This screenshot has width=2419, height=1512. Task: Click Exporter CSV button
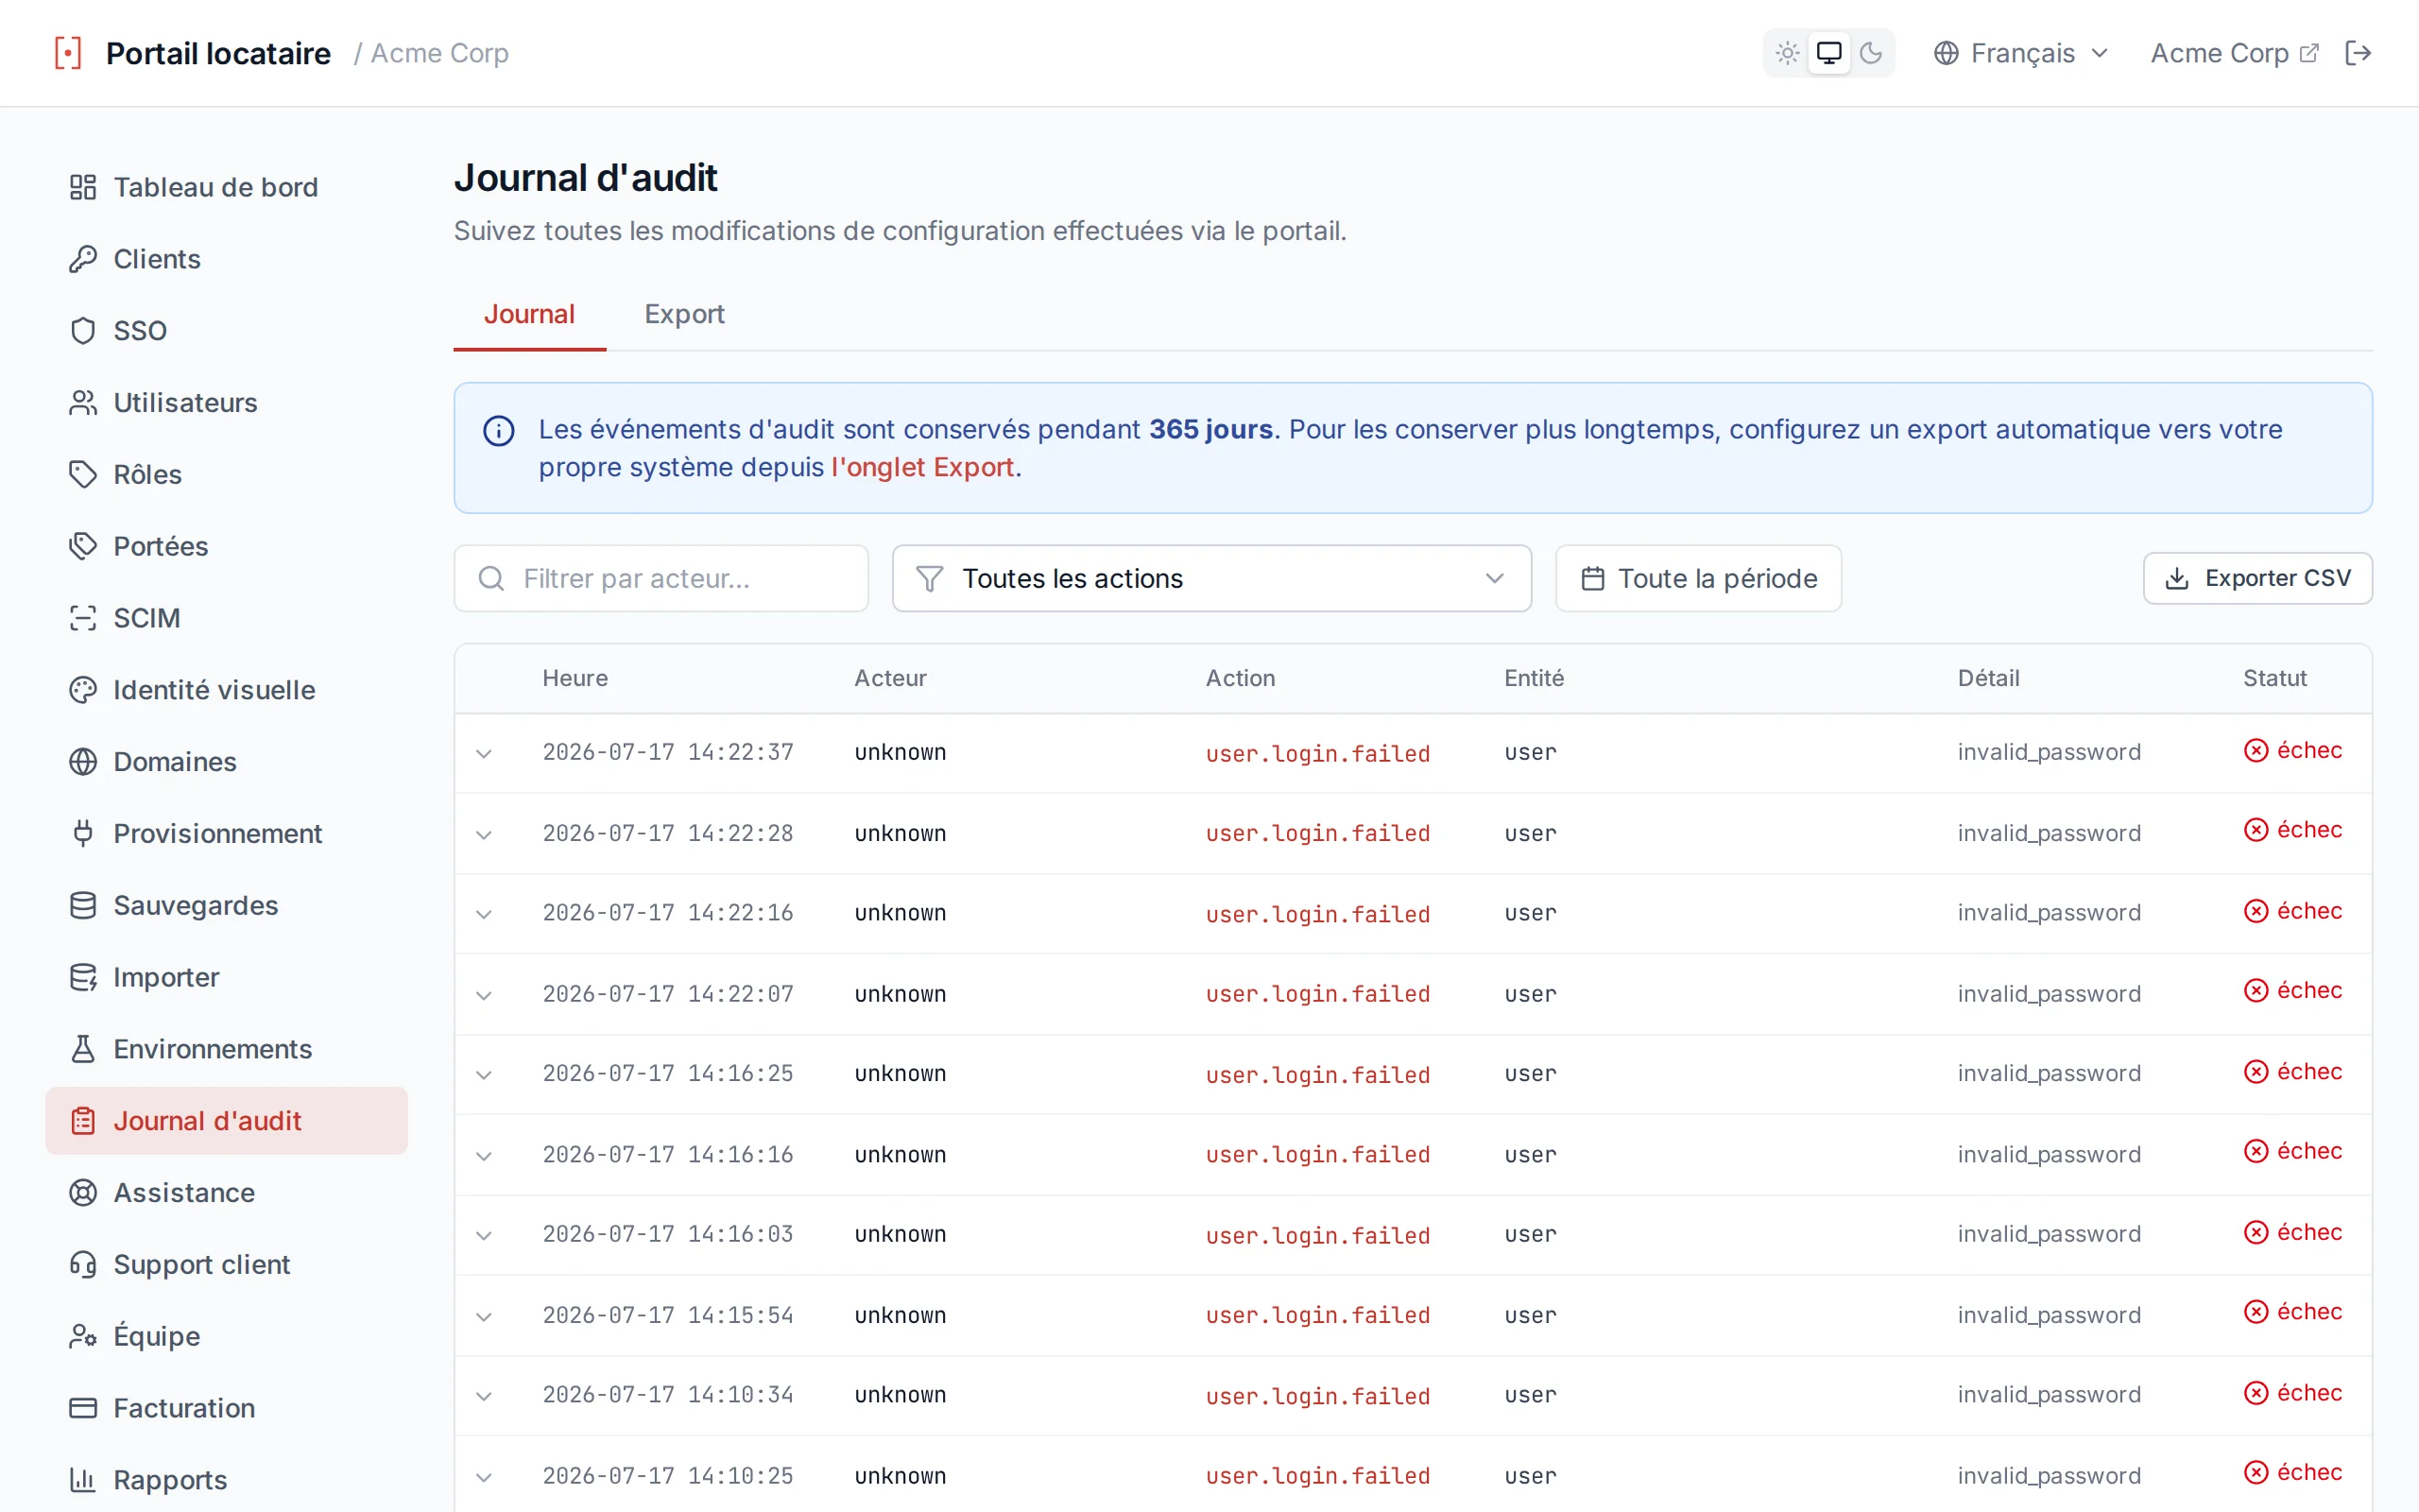click(x=2257, y=578)
